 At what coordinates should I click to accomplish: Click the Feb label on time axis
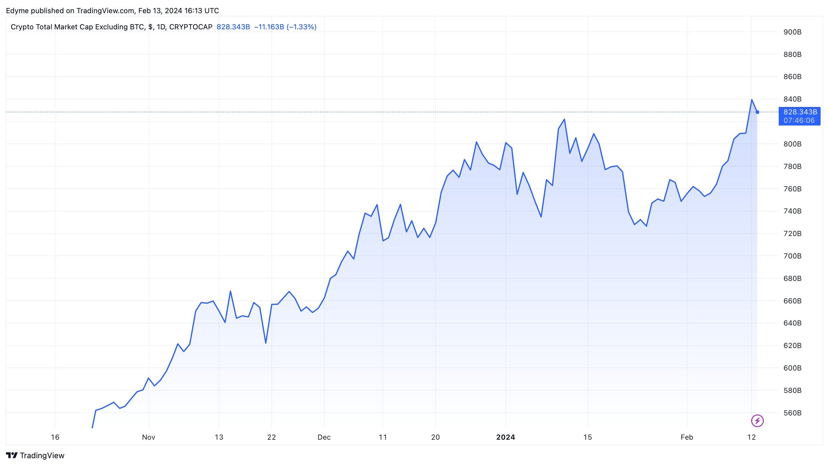coord(687,437)
